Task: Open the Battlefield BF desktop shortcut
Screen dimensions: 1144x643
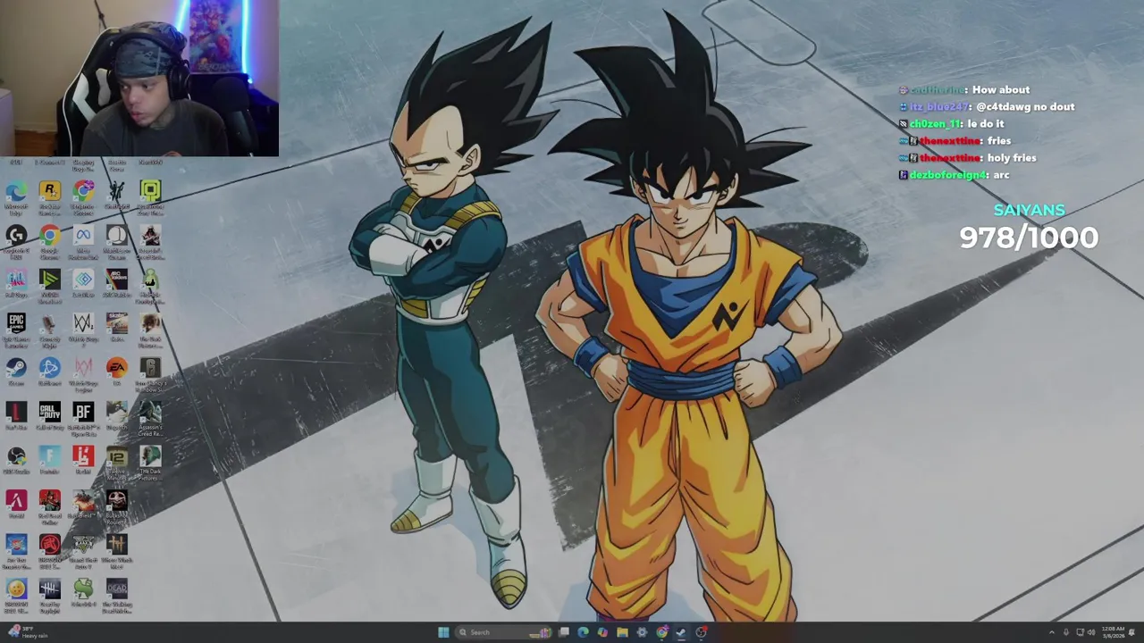Action: [x=83, y=417]
